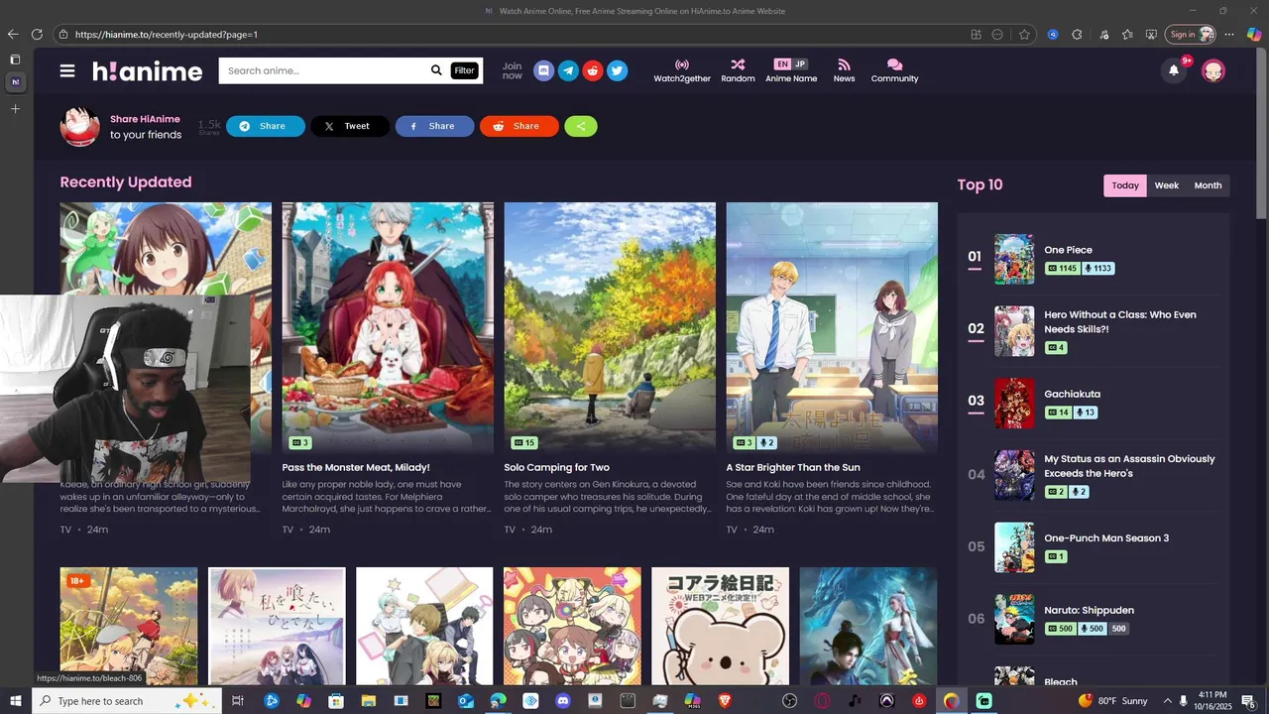Screen dimensions: 1269x714
Task: Open Watch2gether
Action: 682,70
